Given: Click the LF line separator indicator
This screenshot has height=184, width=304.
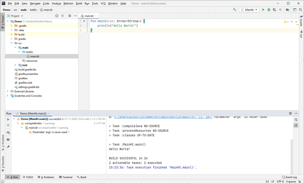Looking at the screenshot, I should pos(273,182).
